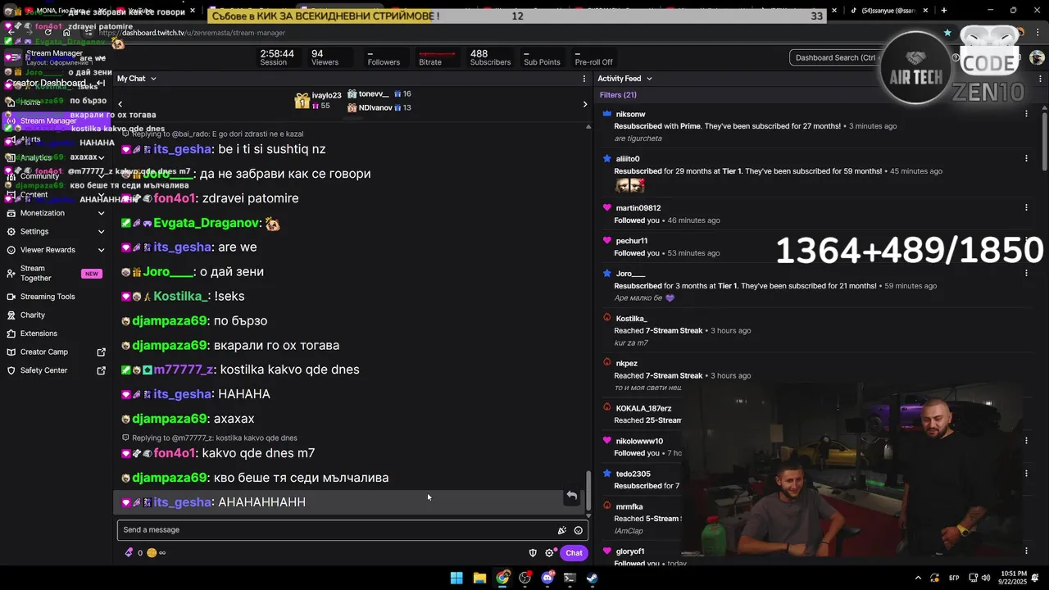Click username fon4o1 in zdravei patomire message
This screenshot has height=590, width=1049.
click(x=175, y=198)
